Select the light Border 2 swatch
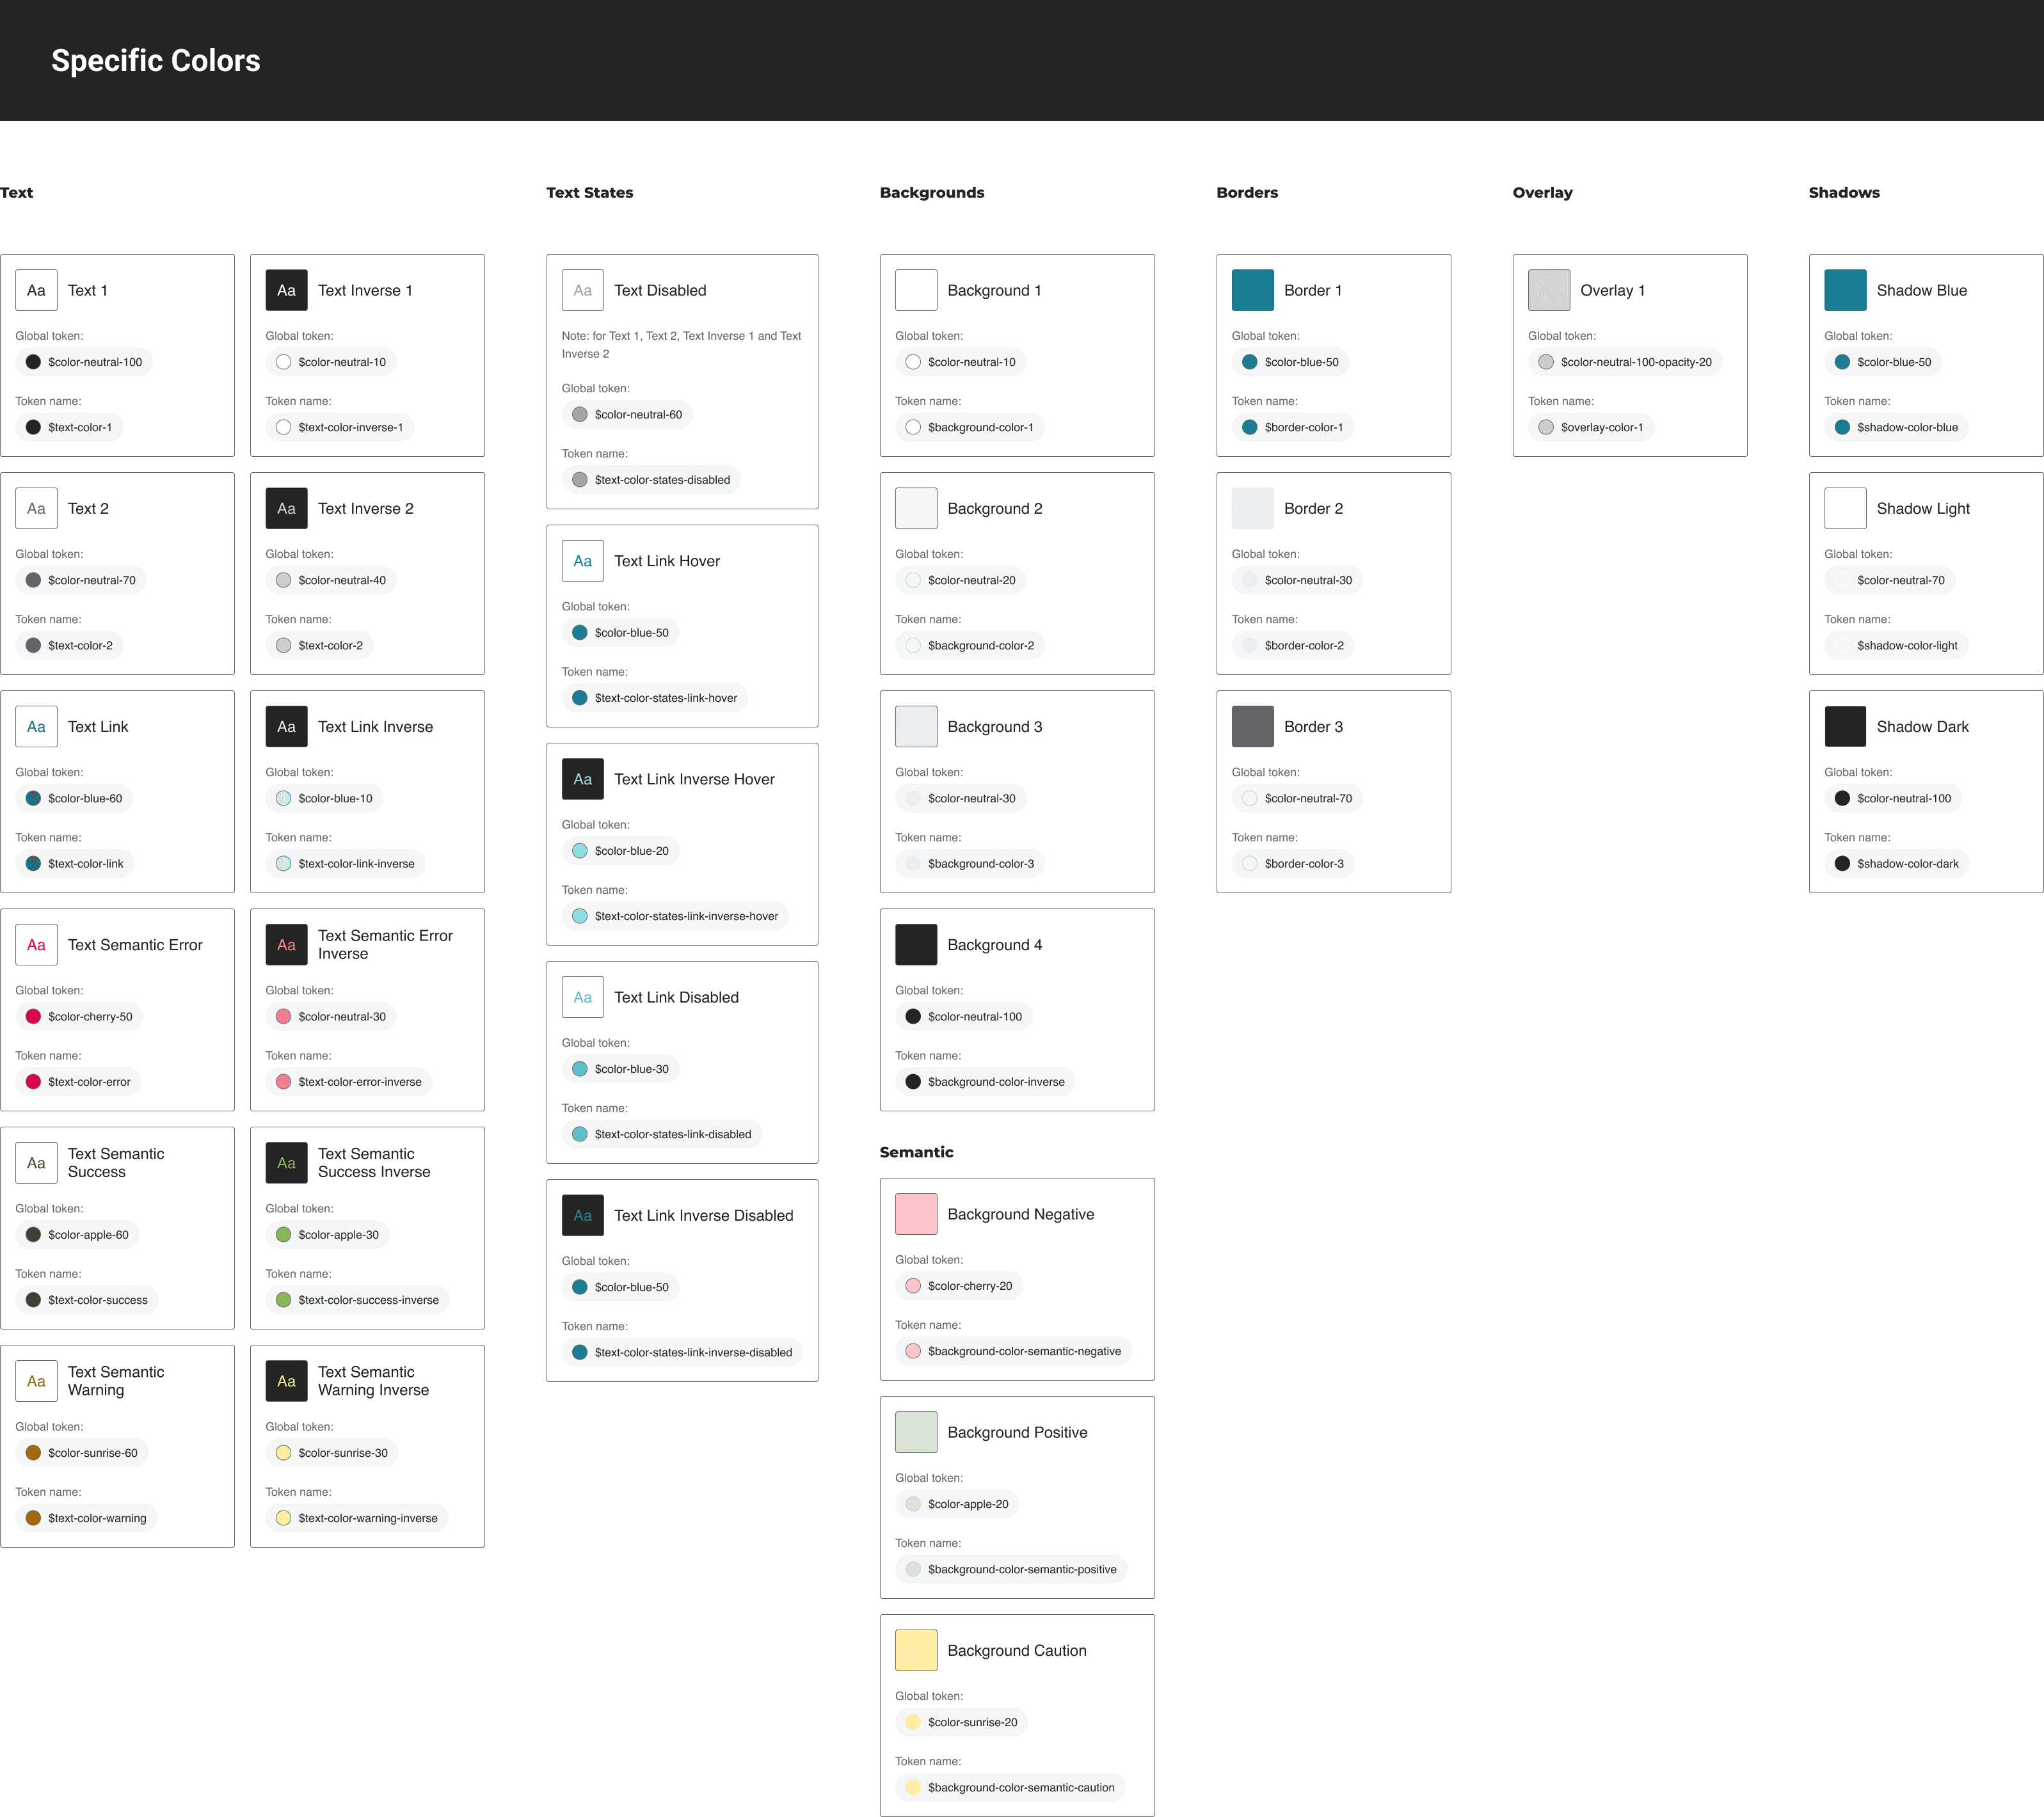This screenshot has height=1817, width=2044. [x=1253, y=508]
